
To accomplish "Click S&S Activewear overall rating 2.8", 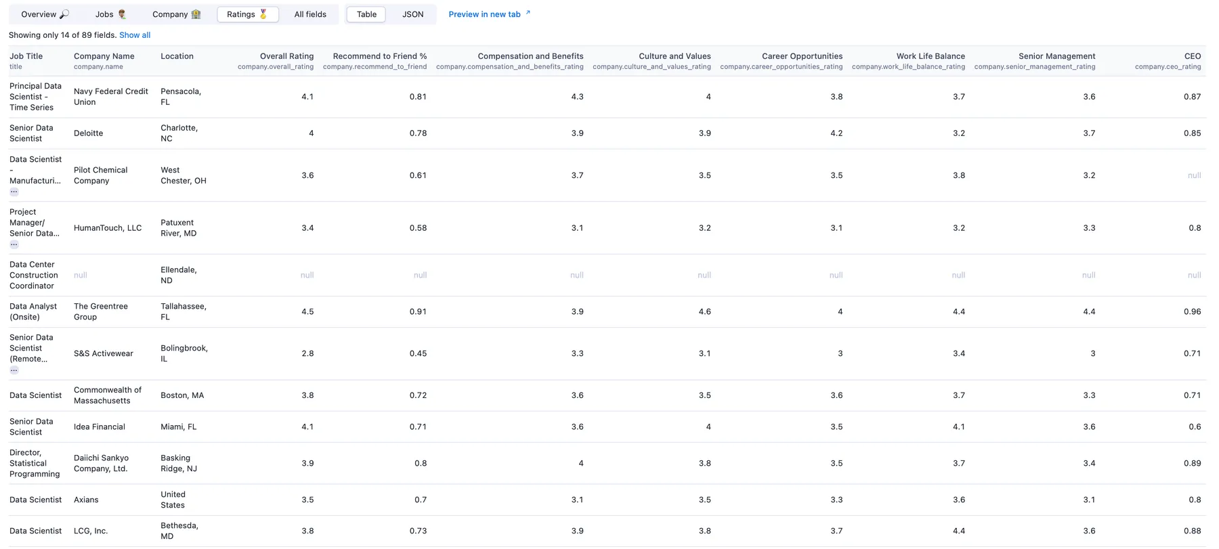I will [x=307, y=353].
